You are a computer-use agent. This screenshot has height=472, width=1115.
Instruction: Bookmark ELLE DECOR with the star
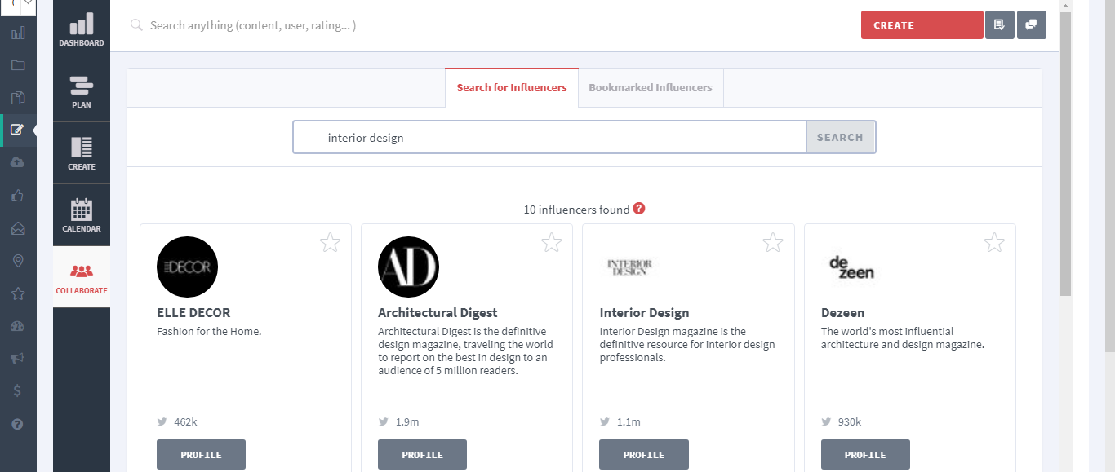pyautogui.click(x=330, y=242)
